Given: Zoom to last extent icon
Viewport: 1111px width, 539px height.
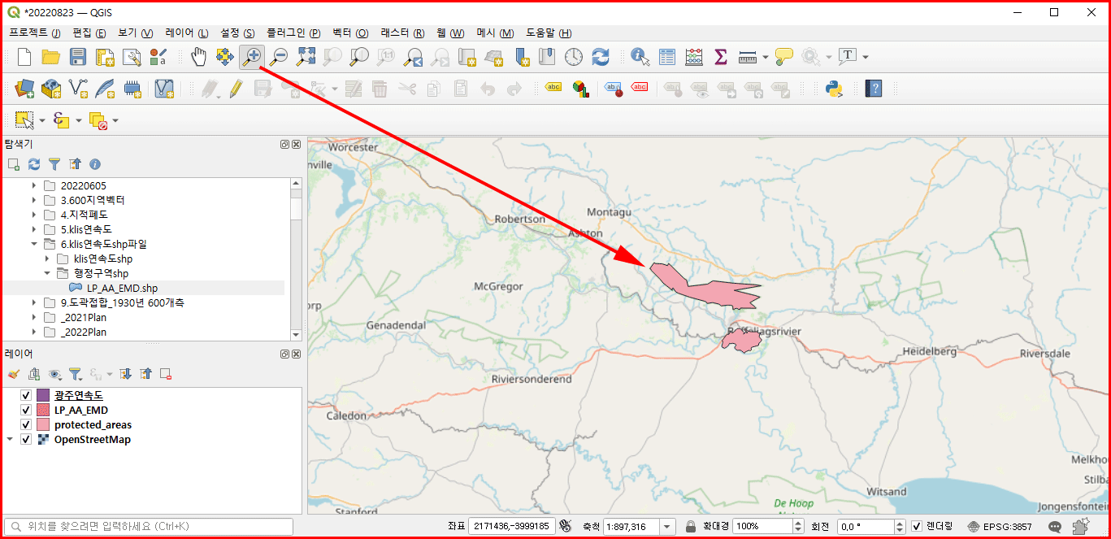Looking at the screenshot, I should (x=414, y=57).
